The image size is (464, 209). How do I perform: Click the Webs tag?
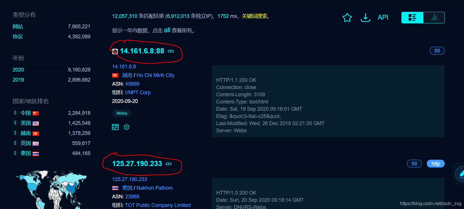click(122, 113)
